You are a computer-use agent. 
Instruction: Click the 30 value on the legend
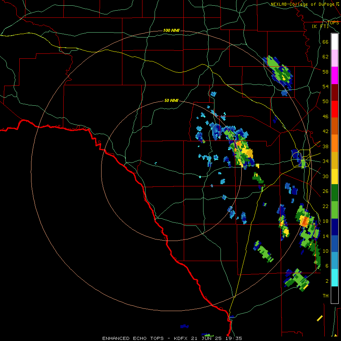click(x=325, y=176)
